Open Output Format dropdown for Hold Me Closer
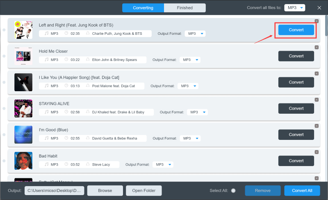The height and width of the screenshot is (200, 328). [190, 60]
